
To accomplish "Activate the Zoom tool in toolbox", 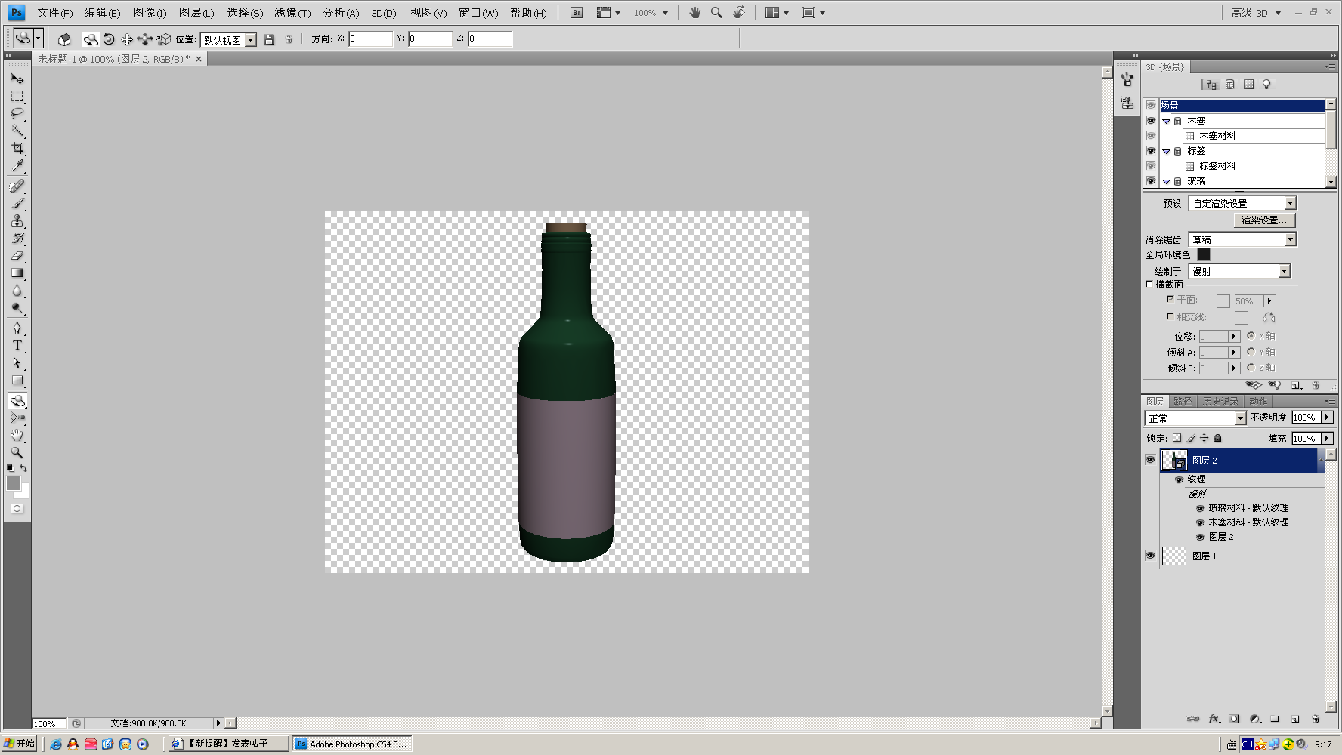I will click(x=17, y=452).
